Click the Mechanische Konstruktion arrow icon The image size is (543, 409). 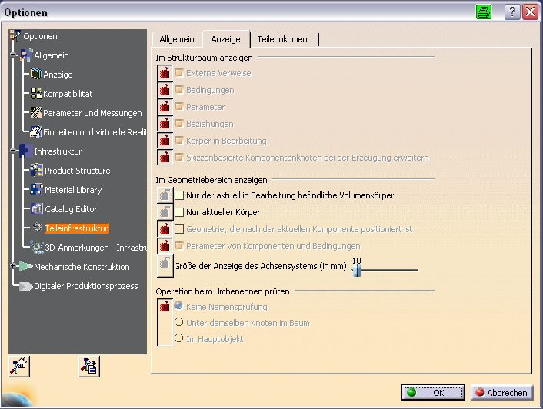[x=25, y=266]
